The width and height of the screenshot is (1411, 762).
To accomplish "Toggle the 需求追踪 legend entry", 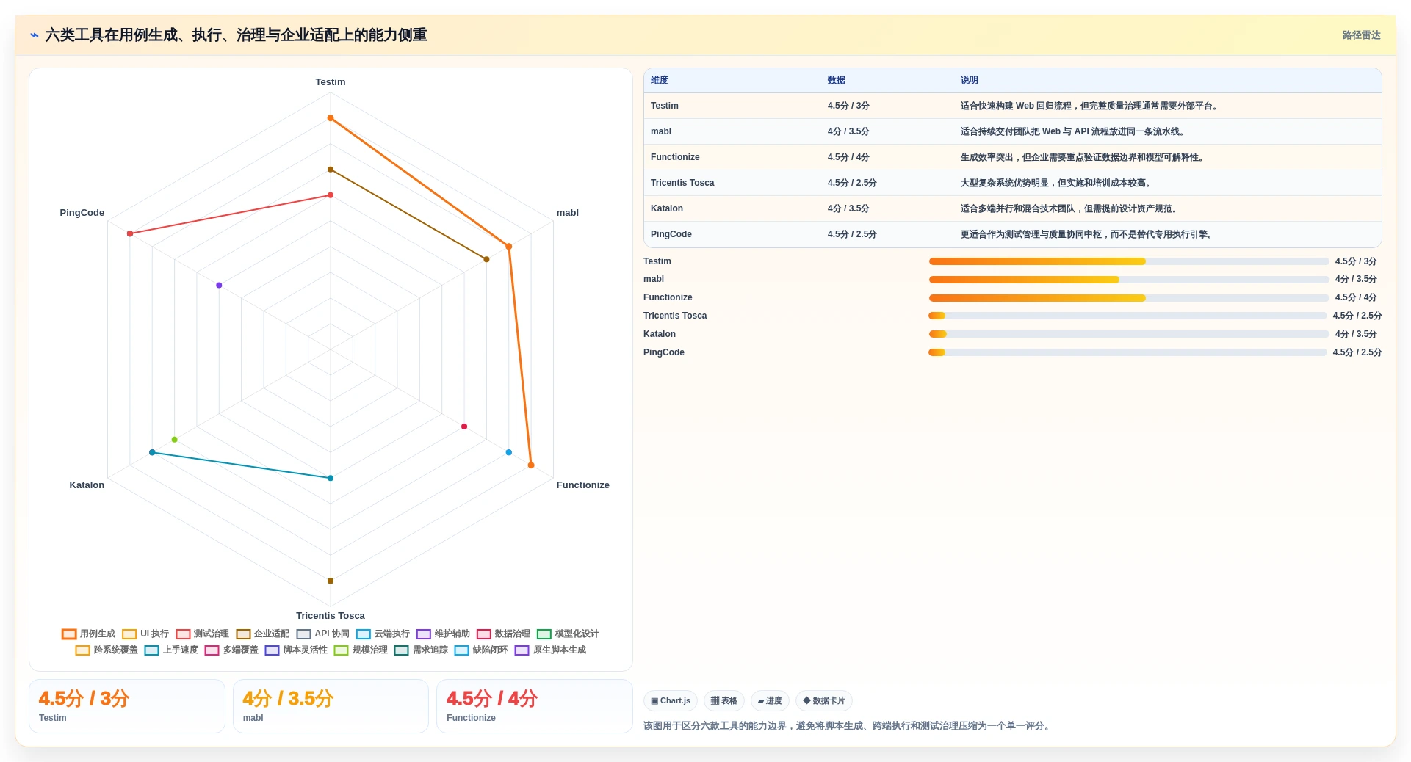I will tap(421, 650).
